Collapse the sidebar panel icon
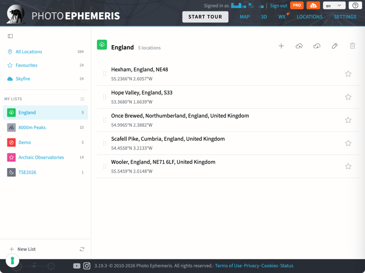Screen dimensions: 365x273 point(10,36)
